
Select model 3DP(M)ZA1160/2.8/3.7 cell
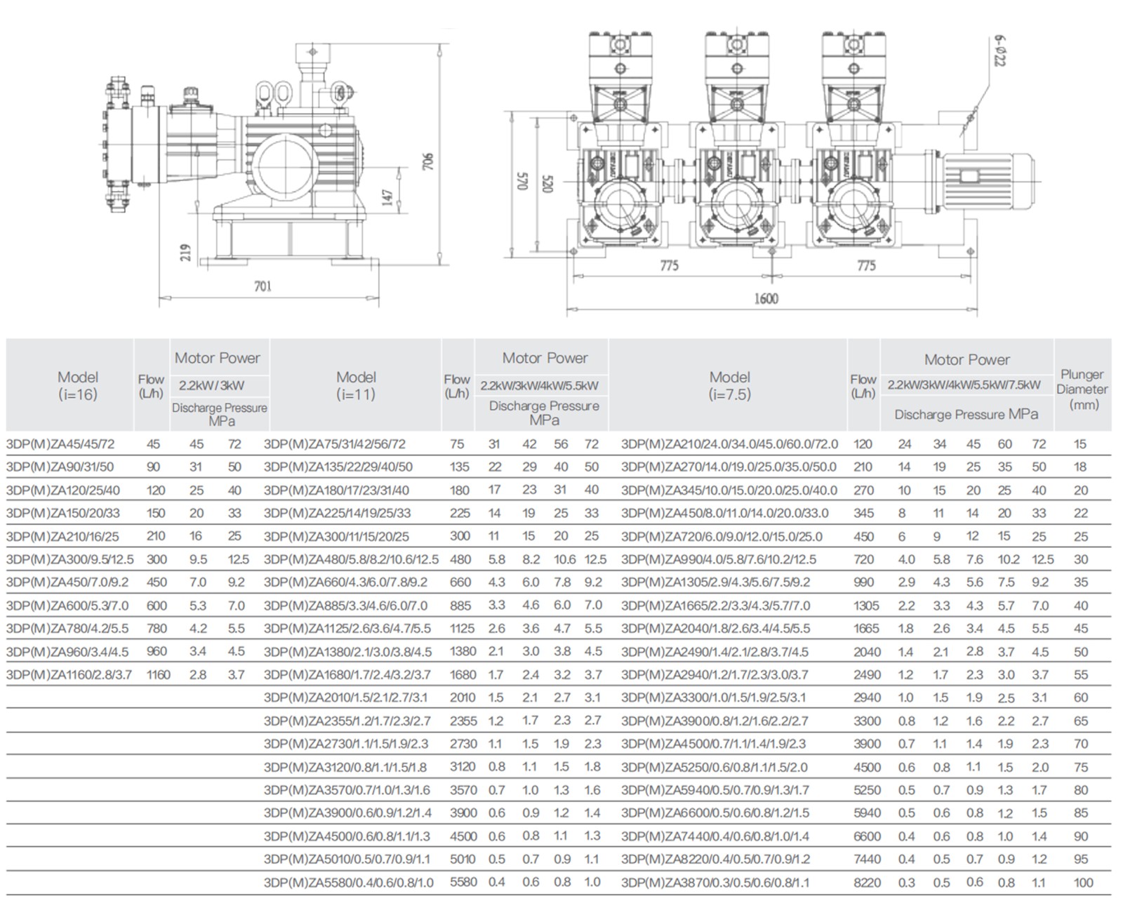pyautogui.click(x=69, y=675)
